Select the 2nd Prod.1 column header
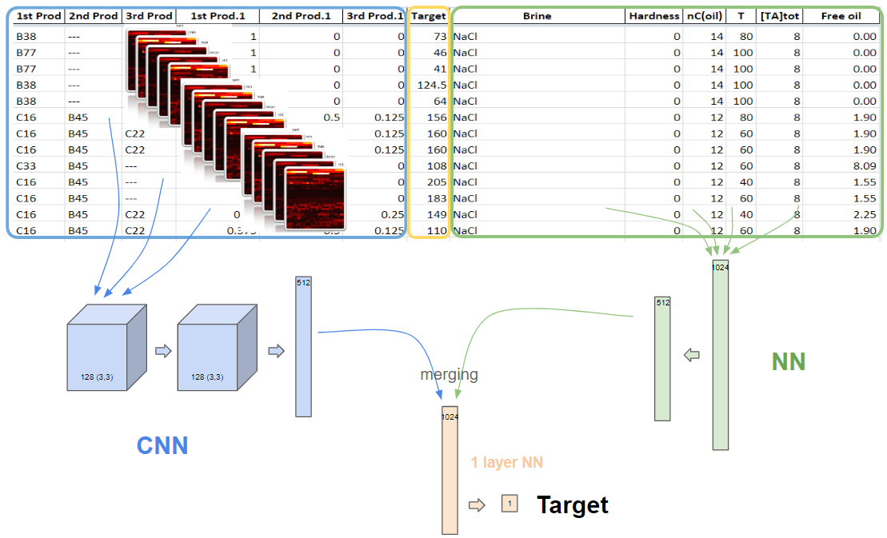Screen dimensions: 887x538 click(301, 16)
